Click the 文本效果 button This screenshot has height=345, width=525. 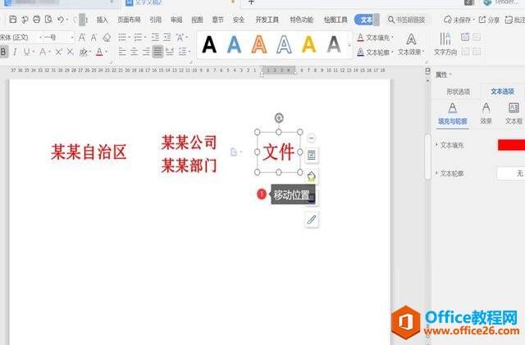click(410, 52)
